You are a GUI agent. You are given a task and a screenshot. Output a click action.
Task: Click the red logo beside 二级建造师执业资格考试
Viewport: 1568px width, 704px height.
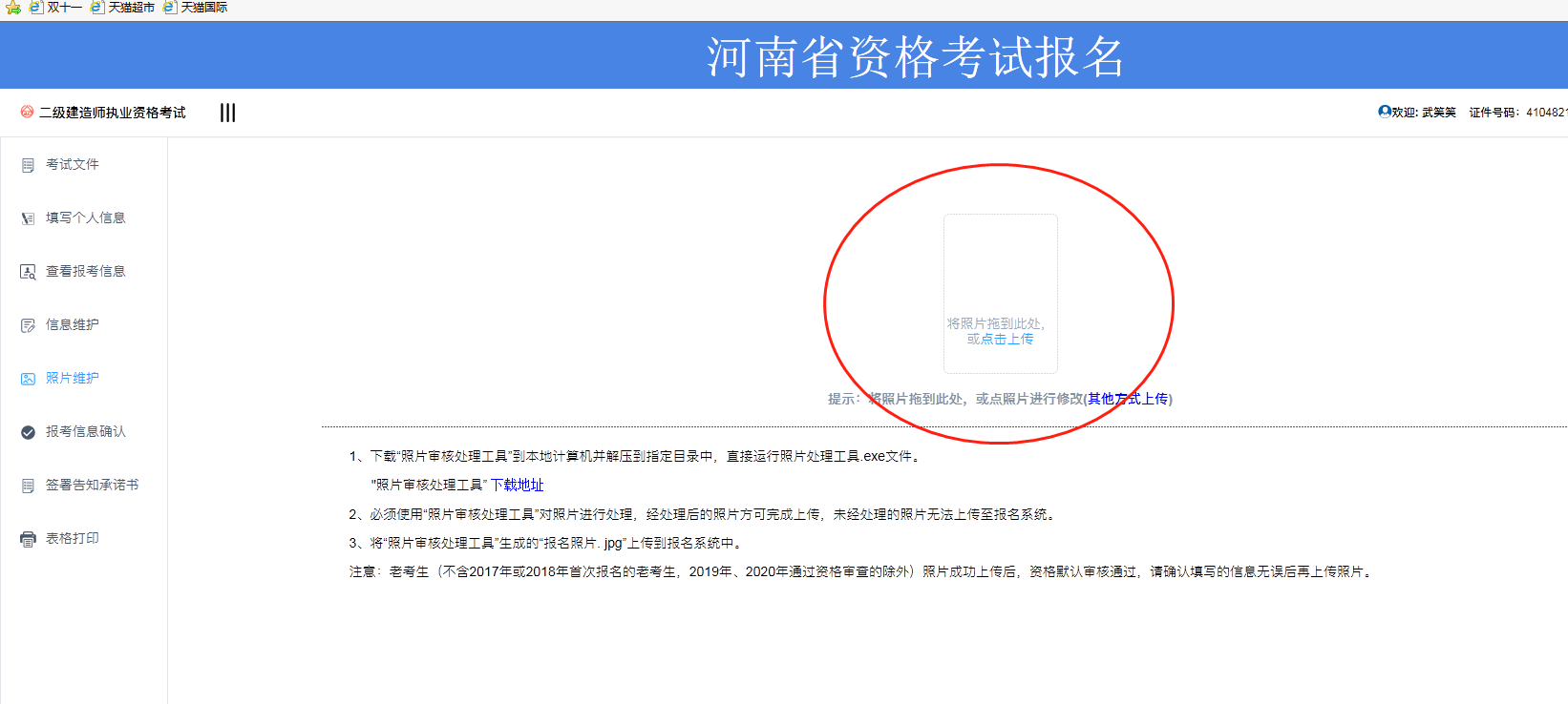pyautogui.click(x=27, y=112)
